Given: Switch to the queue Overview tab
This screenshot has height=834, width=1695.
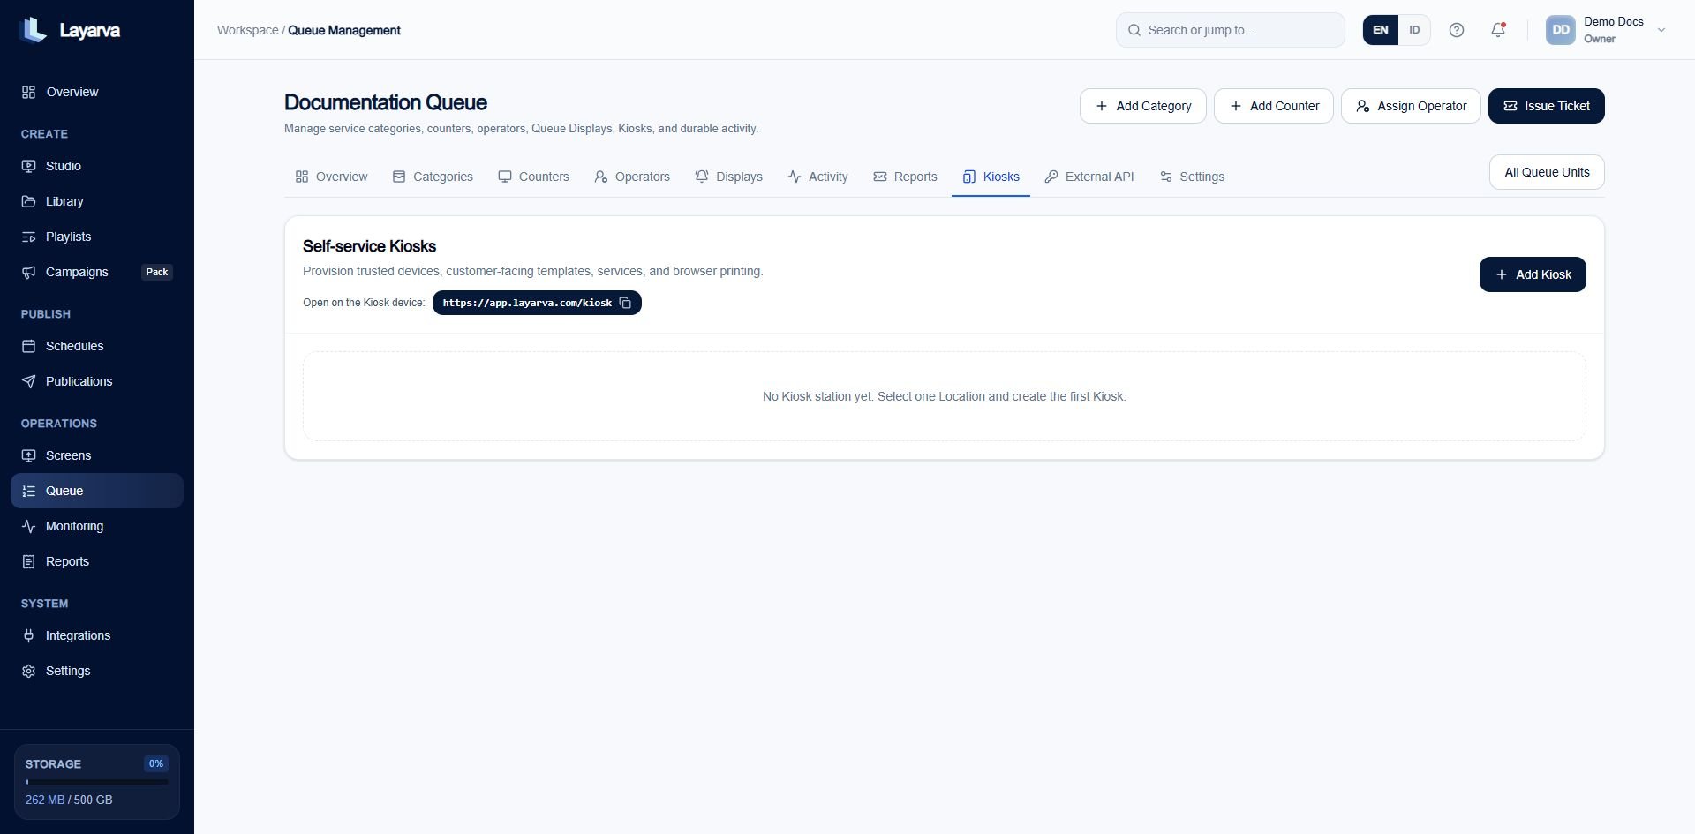Looking at the screenshot, I should pos(331,177).
